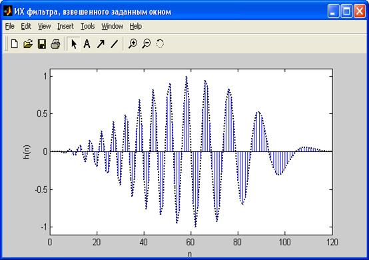Activate the Rotate 3D tool

pyautogui.click(x=160, y=44)
